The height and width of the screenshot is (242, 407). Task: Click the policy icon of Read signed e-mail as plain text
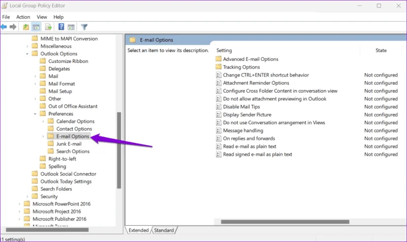pos(219,155)
